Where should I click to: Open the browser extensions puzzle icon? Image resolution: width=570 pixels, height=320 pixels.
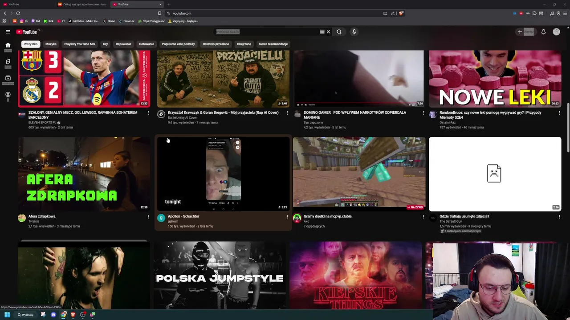point(534,13)
